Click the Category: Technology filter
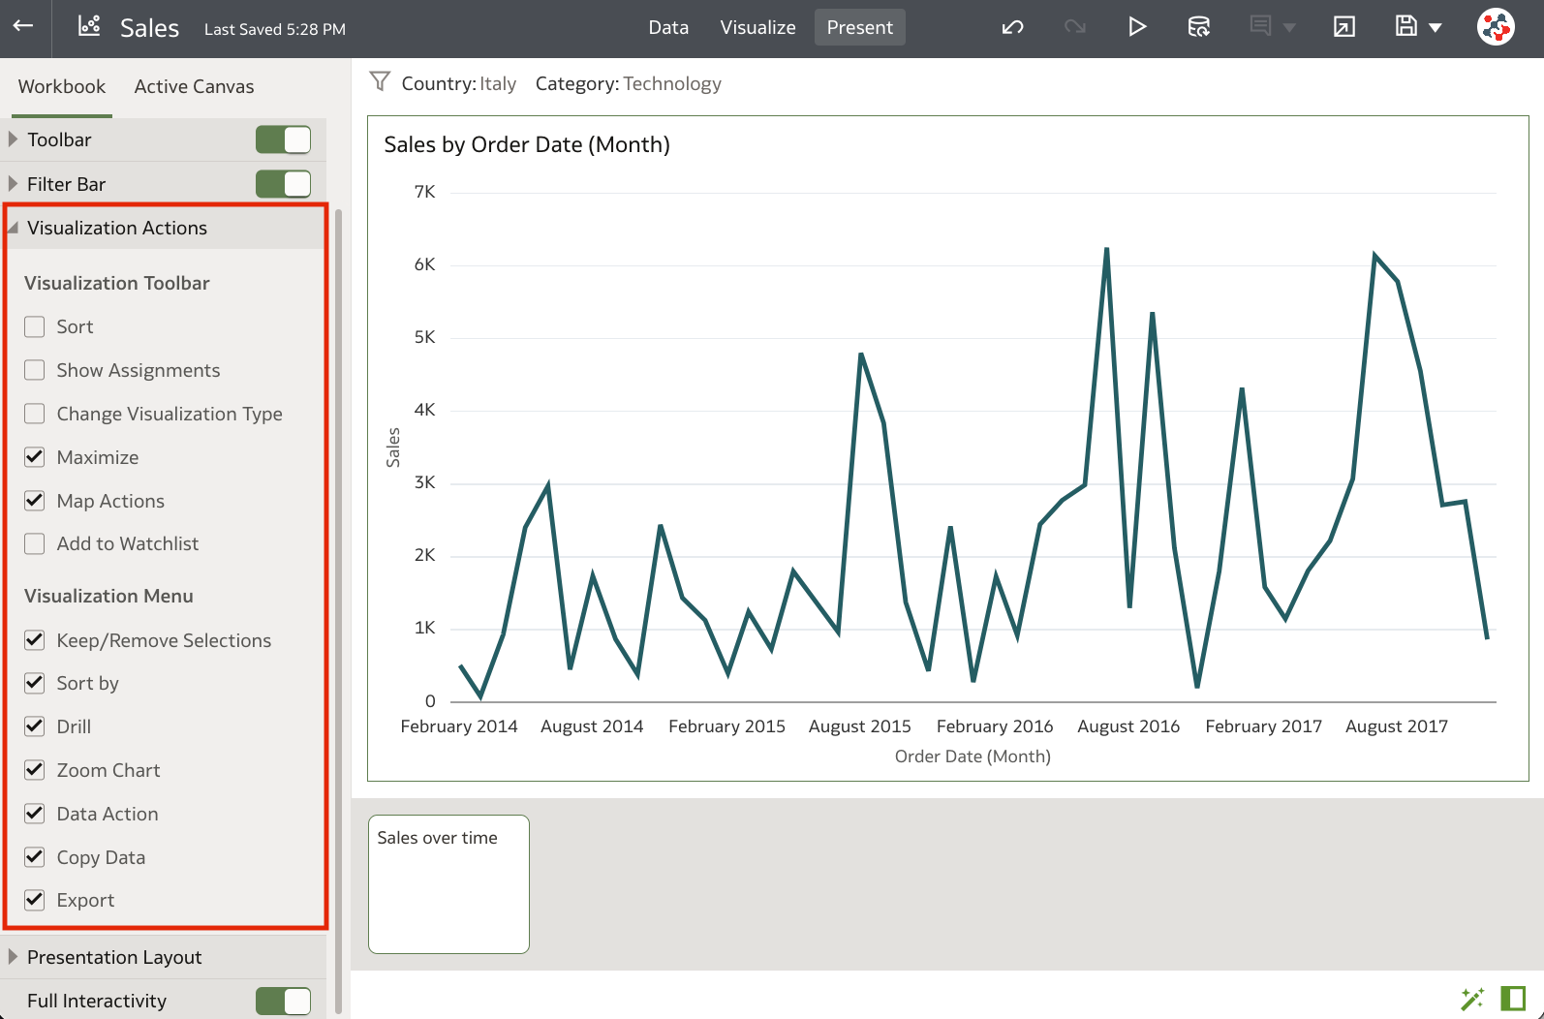The height and width of the screenshot is (1019, 1544). pyautogui.click(x=629, y=83)
